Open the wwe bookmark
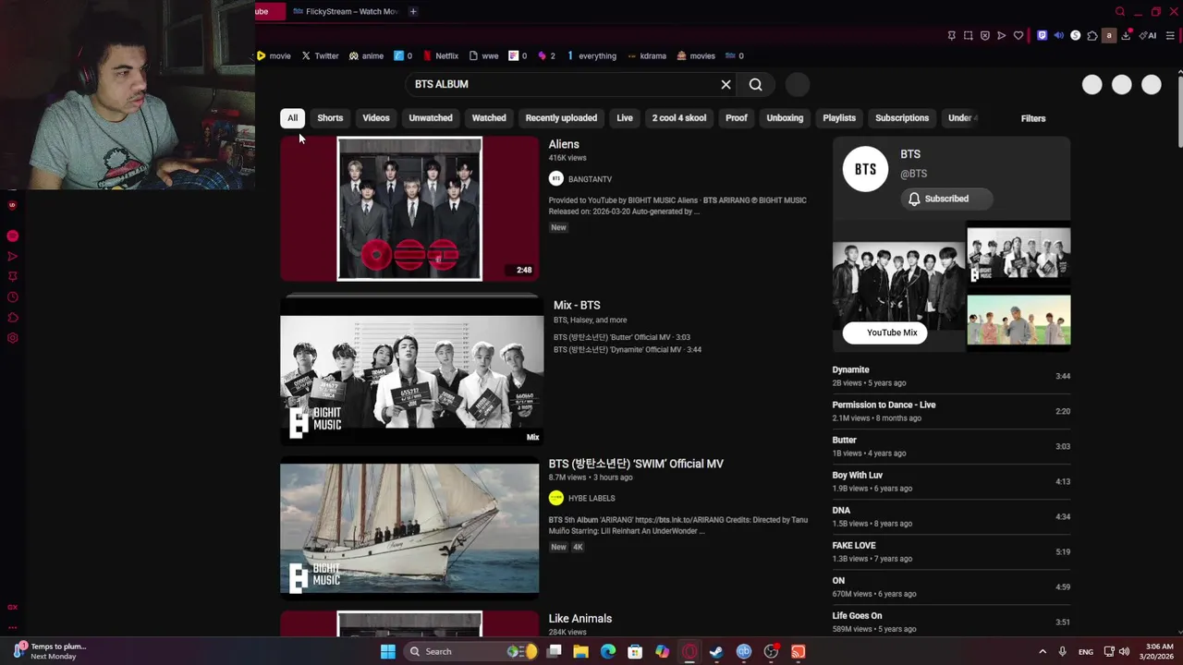 click(x=483, y=55)
